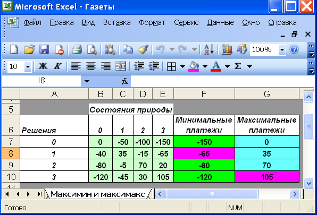Click the fx Insert Function button

point(125,81)
